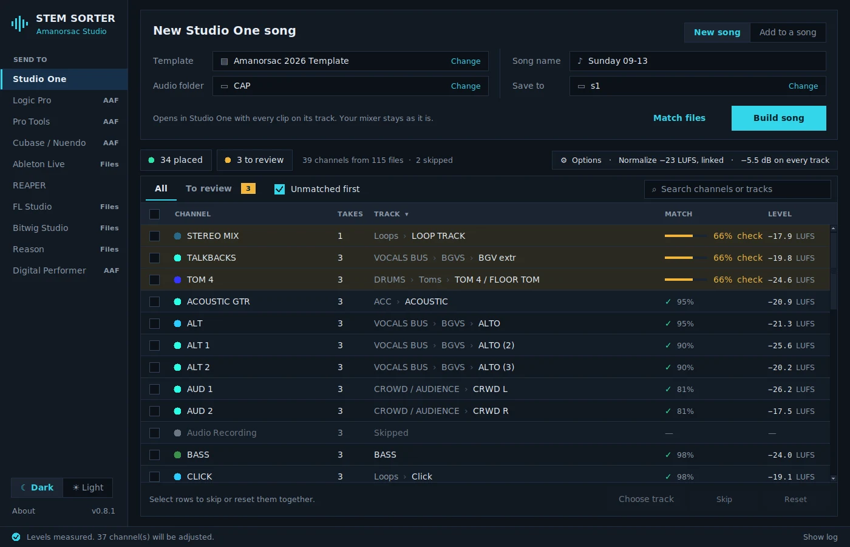Screen dimensions: 850x547
Task: Click the scroll down arrow of channel list
Action: (833, 478)
